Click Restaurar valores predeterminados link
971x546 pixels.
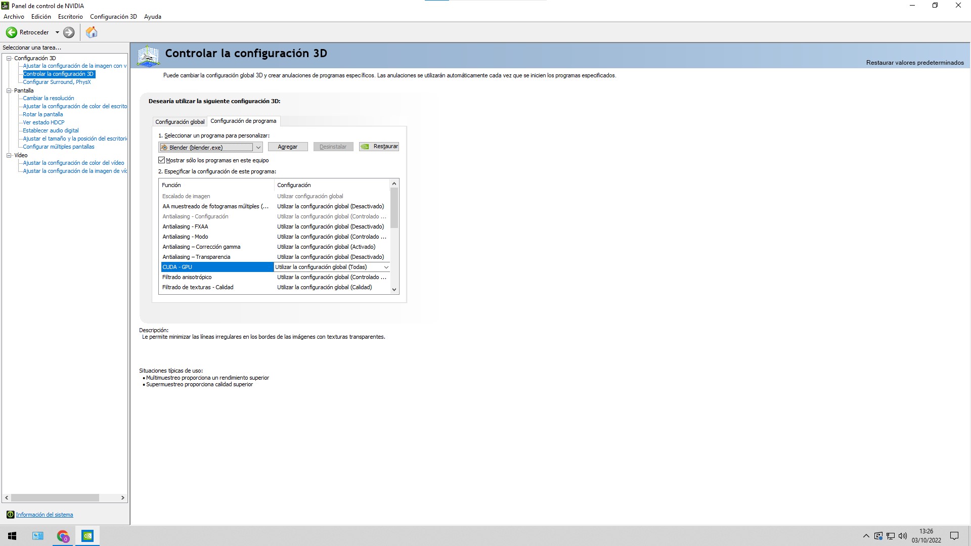click(x=914, y=63)
